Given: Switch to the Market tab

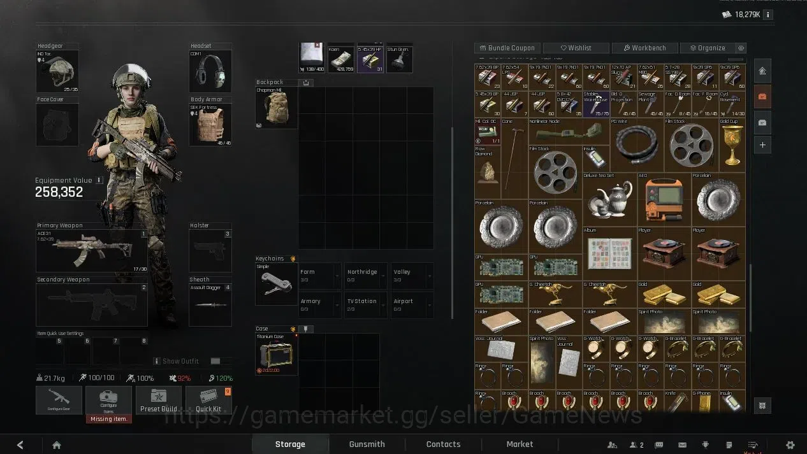Looking at the screenshot, I should pos(520,444).
